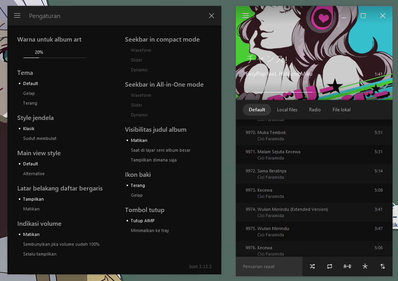The image size is (398, 281).
Task: Choose Gelap theme
Action: [x=29, y=93]
